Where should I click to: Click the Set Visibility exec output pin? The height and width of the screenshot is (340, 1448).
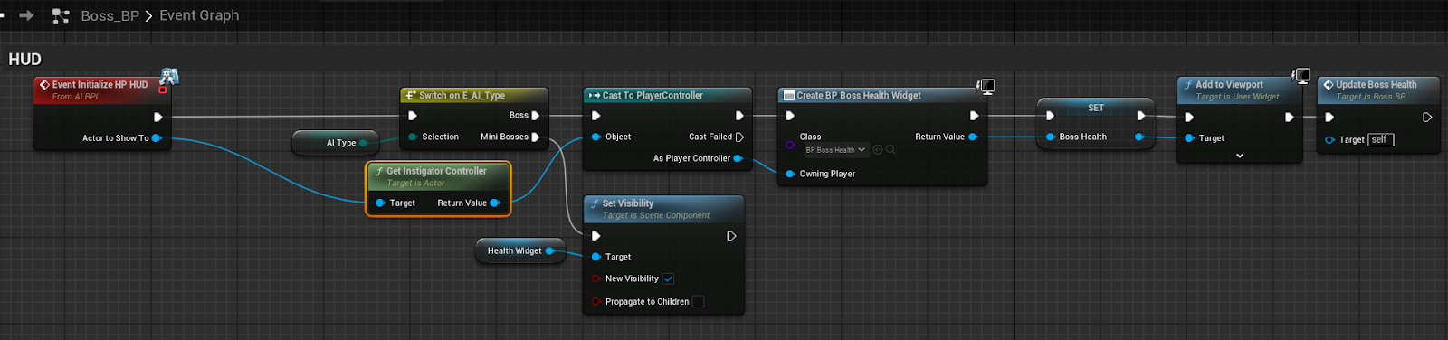(731, 236)
